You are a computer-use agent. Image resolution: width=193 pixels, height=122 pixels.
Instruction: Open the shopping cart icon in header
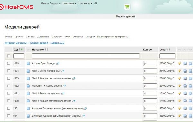tap(127, 7)
